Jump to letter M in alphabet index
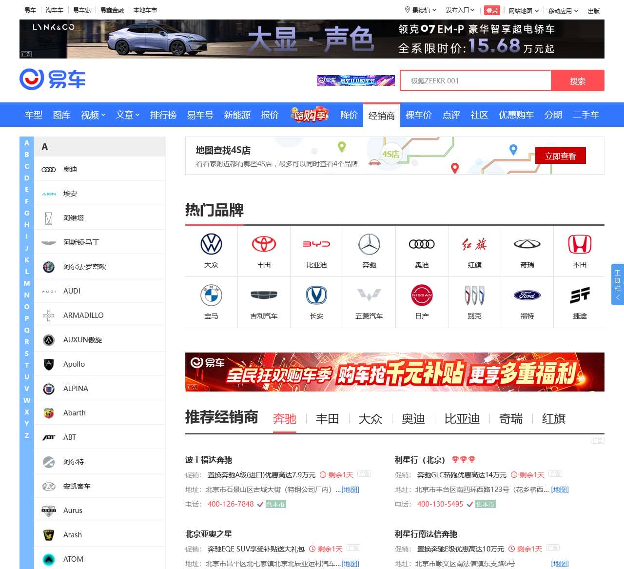 27,283
